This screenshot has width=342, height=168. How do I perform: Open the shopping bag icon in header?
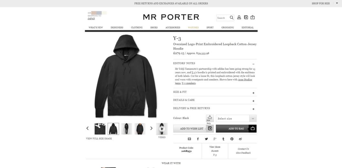point(253,17)
